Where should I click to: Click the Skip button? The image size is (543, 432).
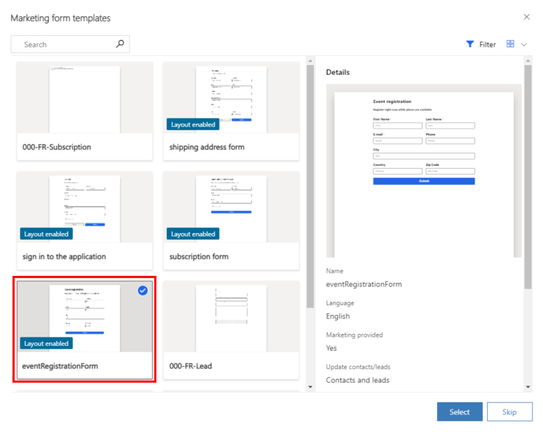pos(509,412)
